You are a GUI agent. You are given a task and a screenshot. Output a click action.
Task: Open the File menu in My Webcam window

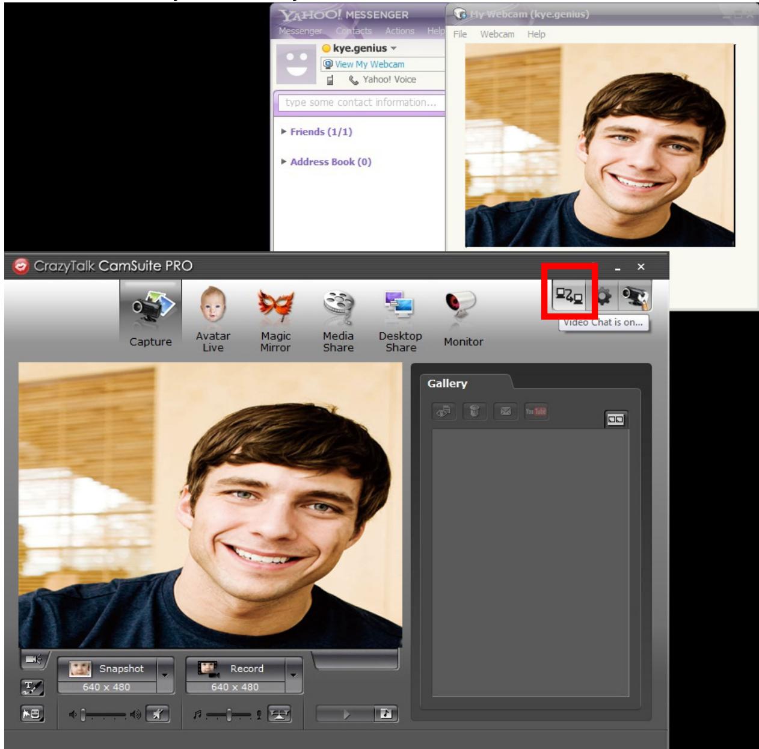[460, 34]
